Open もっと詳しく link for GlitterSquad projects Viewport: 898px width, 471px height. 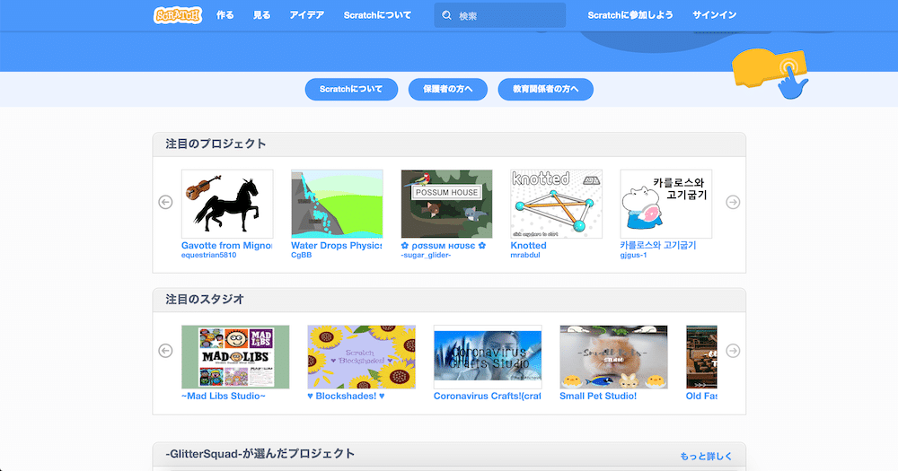pos(706,456)
